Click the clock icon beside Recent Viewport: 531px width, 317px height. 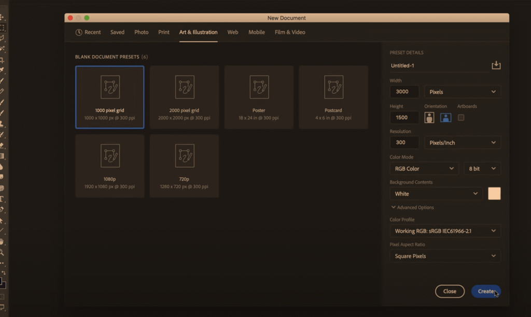pos(79,32)
